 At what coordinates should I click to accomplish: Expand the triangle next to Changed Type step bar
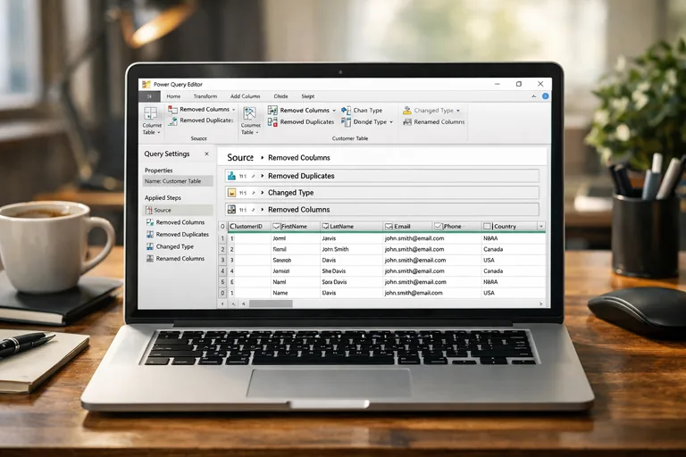(x=262, y=193)
